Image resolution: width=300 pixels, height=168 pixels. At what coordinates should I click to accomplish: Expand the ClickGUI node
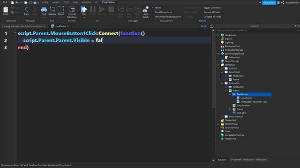coord(222,69)
